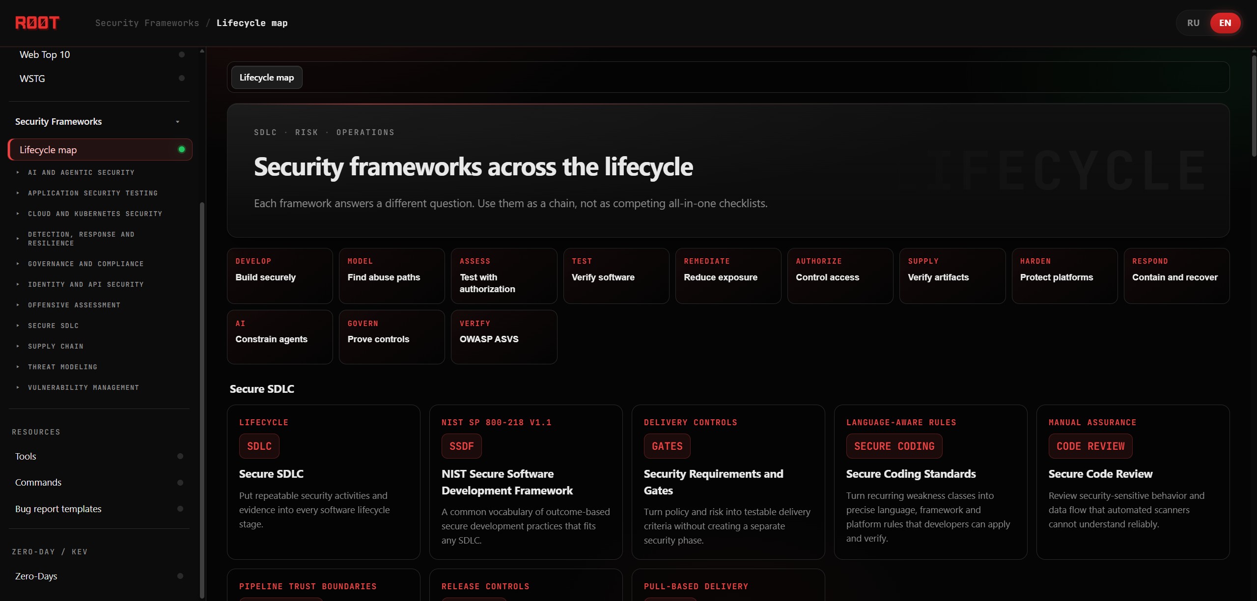Open Security Requirements and Gates card
This screenshot has height=601, width=1257.
pos(728,482)
